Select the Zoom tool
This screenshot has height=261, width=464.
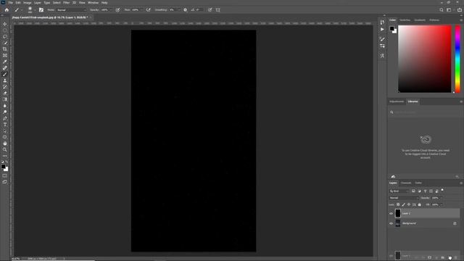[x=5, y=150]
